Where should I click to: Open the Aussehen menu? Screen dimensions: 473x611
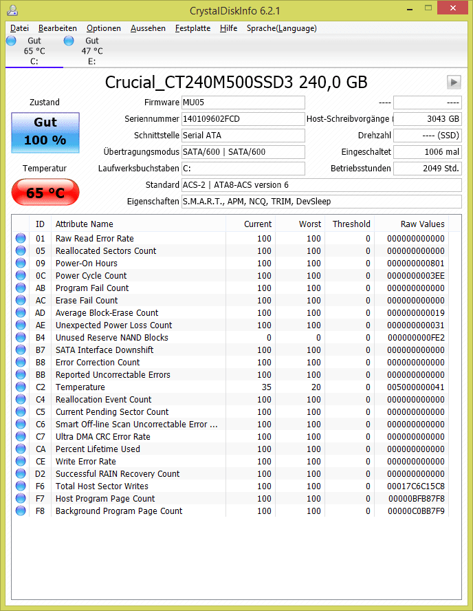148,28
